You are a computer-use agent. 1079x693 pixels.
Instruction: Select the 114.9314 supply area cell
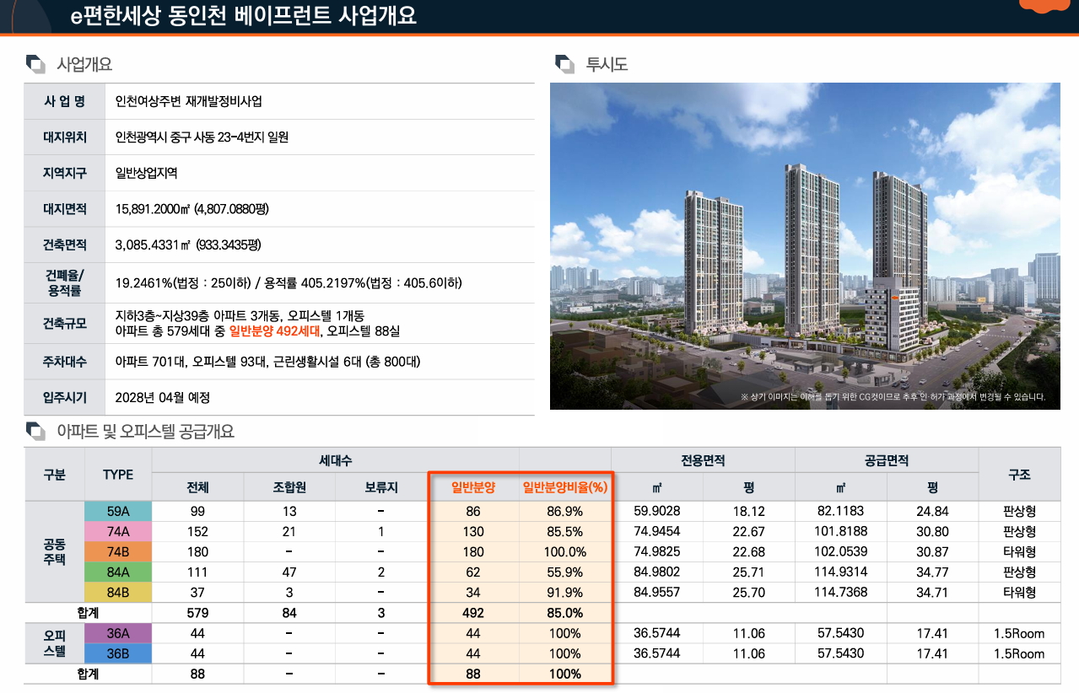[841, 572]
